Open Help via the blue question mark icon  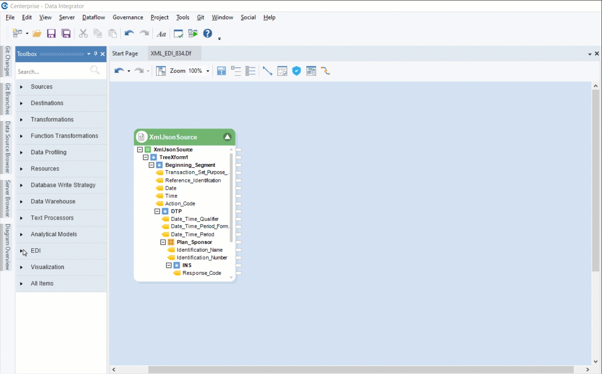point(208,34)
